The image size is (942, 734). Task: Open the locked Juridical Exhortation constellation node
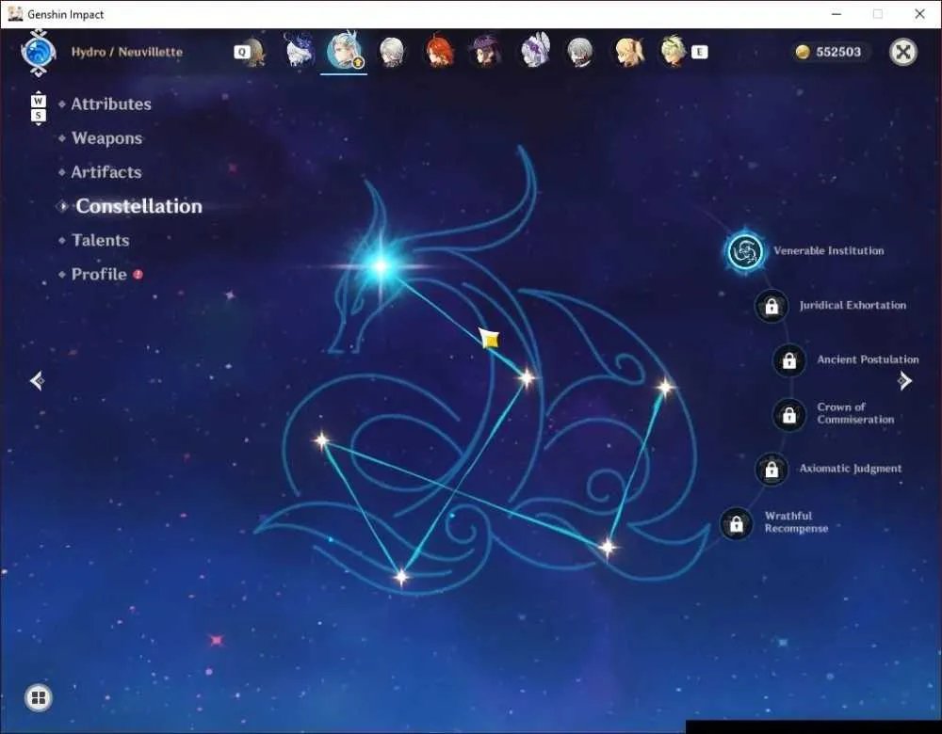coord(771,306)
